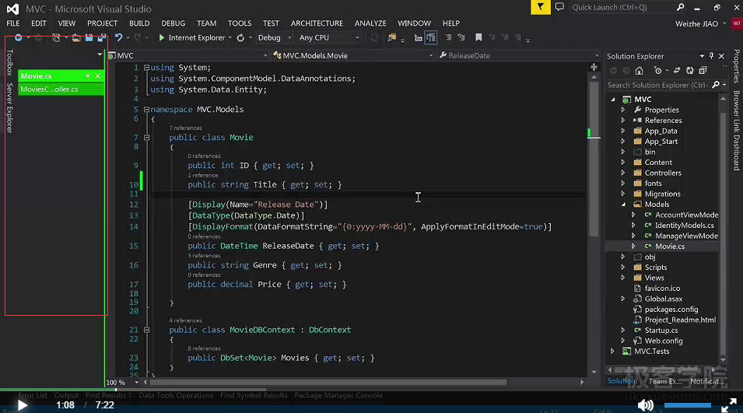Toggle auto-hide pin on Solution Explorer
This screenshot has height=413, width=743.
711,56
